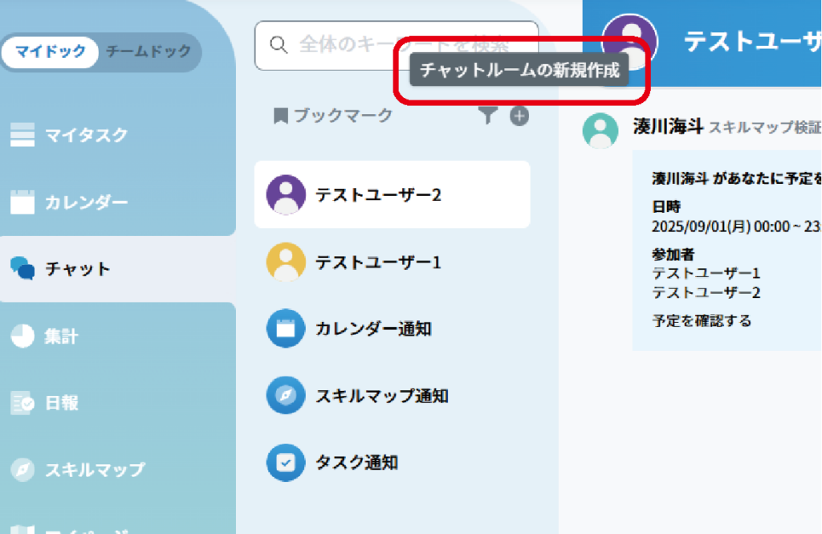Click the 日時 label in message
822x534 pixels.
(665, 206)
